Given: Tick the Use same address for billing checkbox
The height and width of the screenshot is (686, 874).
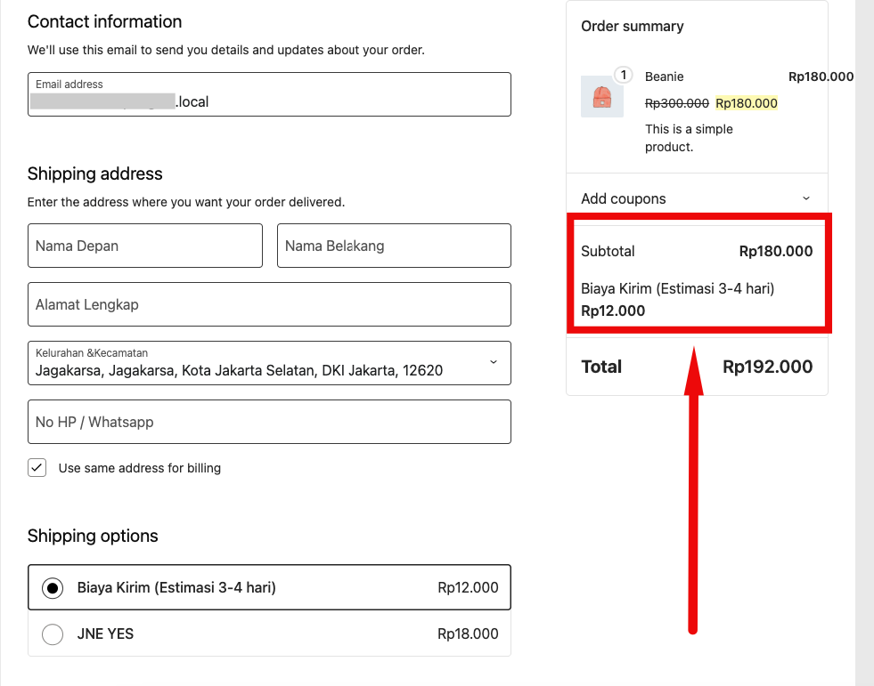Looking at the screenshot, I should pyautogui.click(x=37, y=468).
